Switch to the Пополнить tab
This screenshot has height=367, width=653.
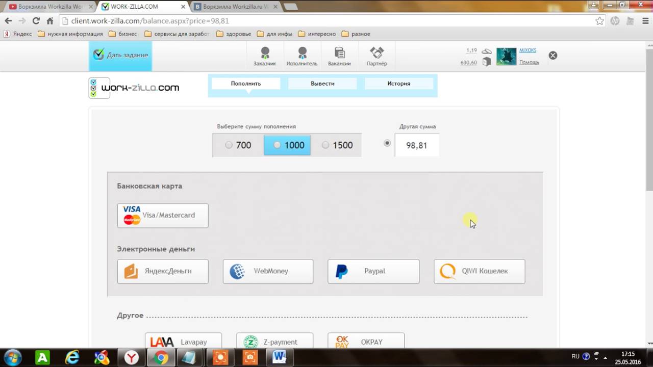pyautogui.click(x=246, y=84)
